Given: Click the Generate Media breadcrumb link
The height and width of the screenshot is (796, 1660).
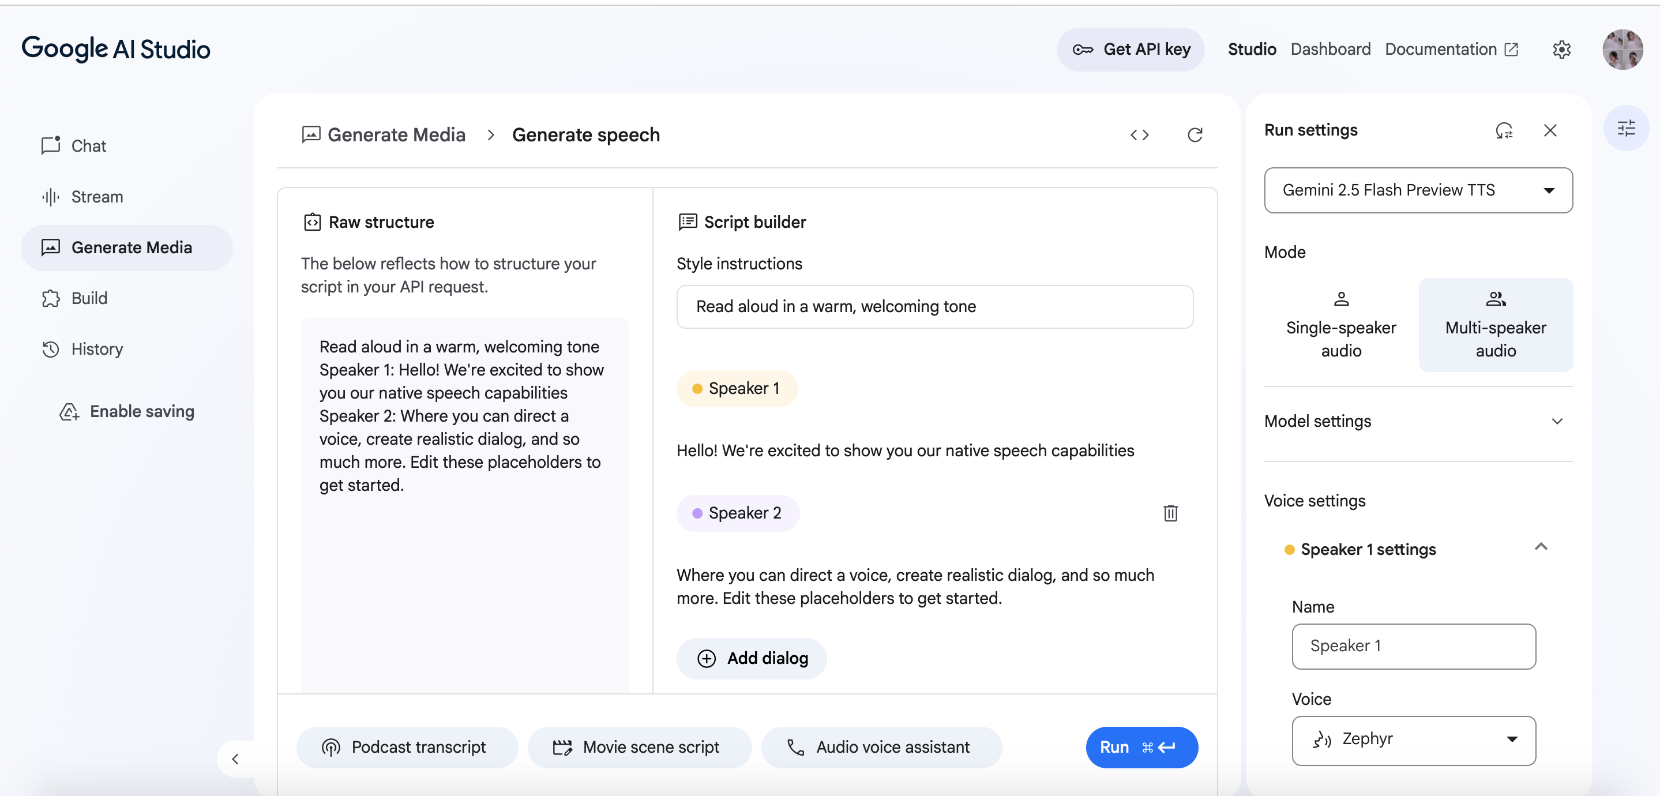Looking at the screenshot, I should pos(396,135).
